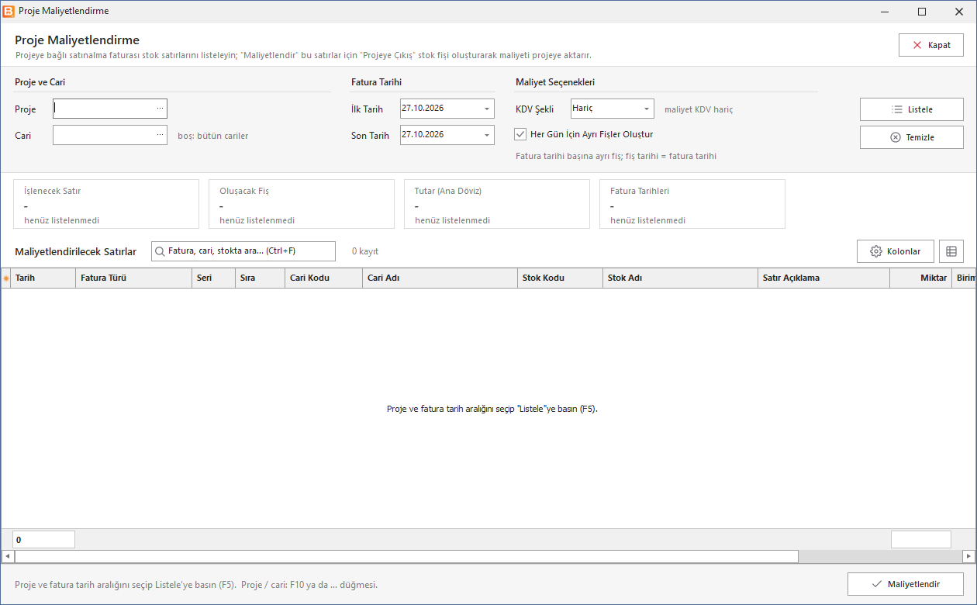Sort by the Fatura Türü column header
This screenshot has width=977, height=605.
[134, 278]
